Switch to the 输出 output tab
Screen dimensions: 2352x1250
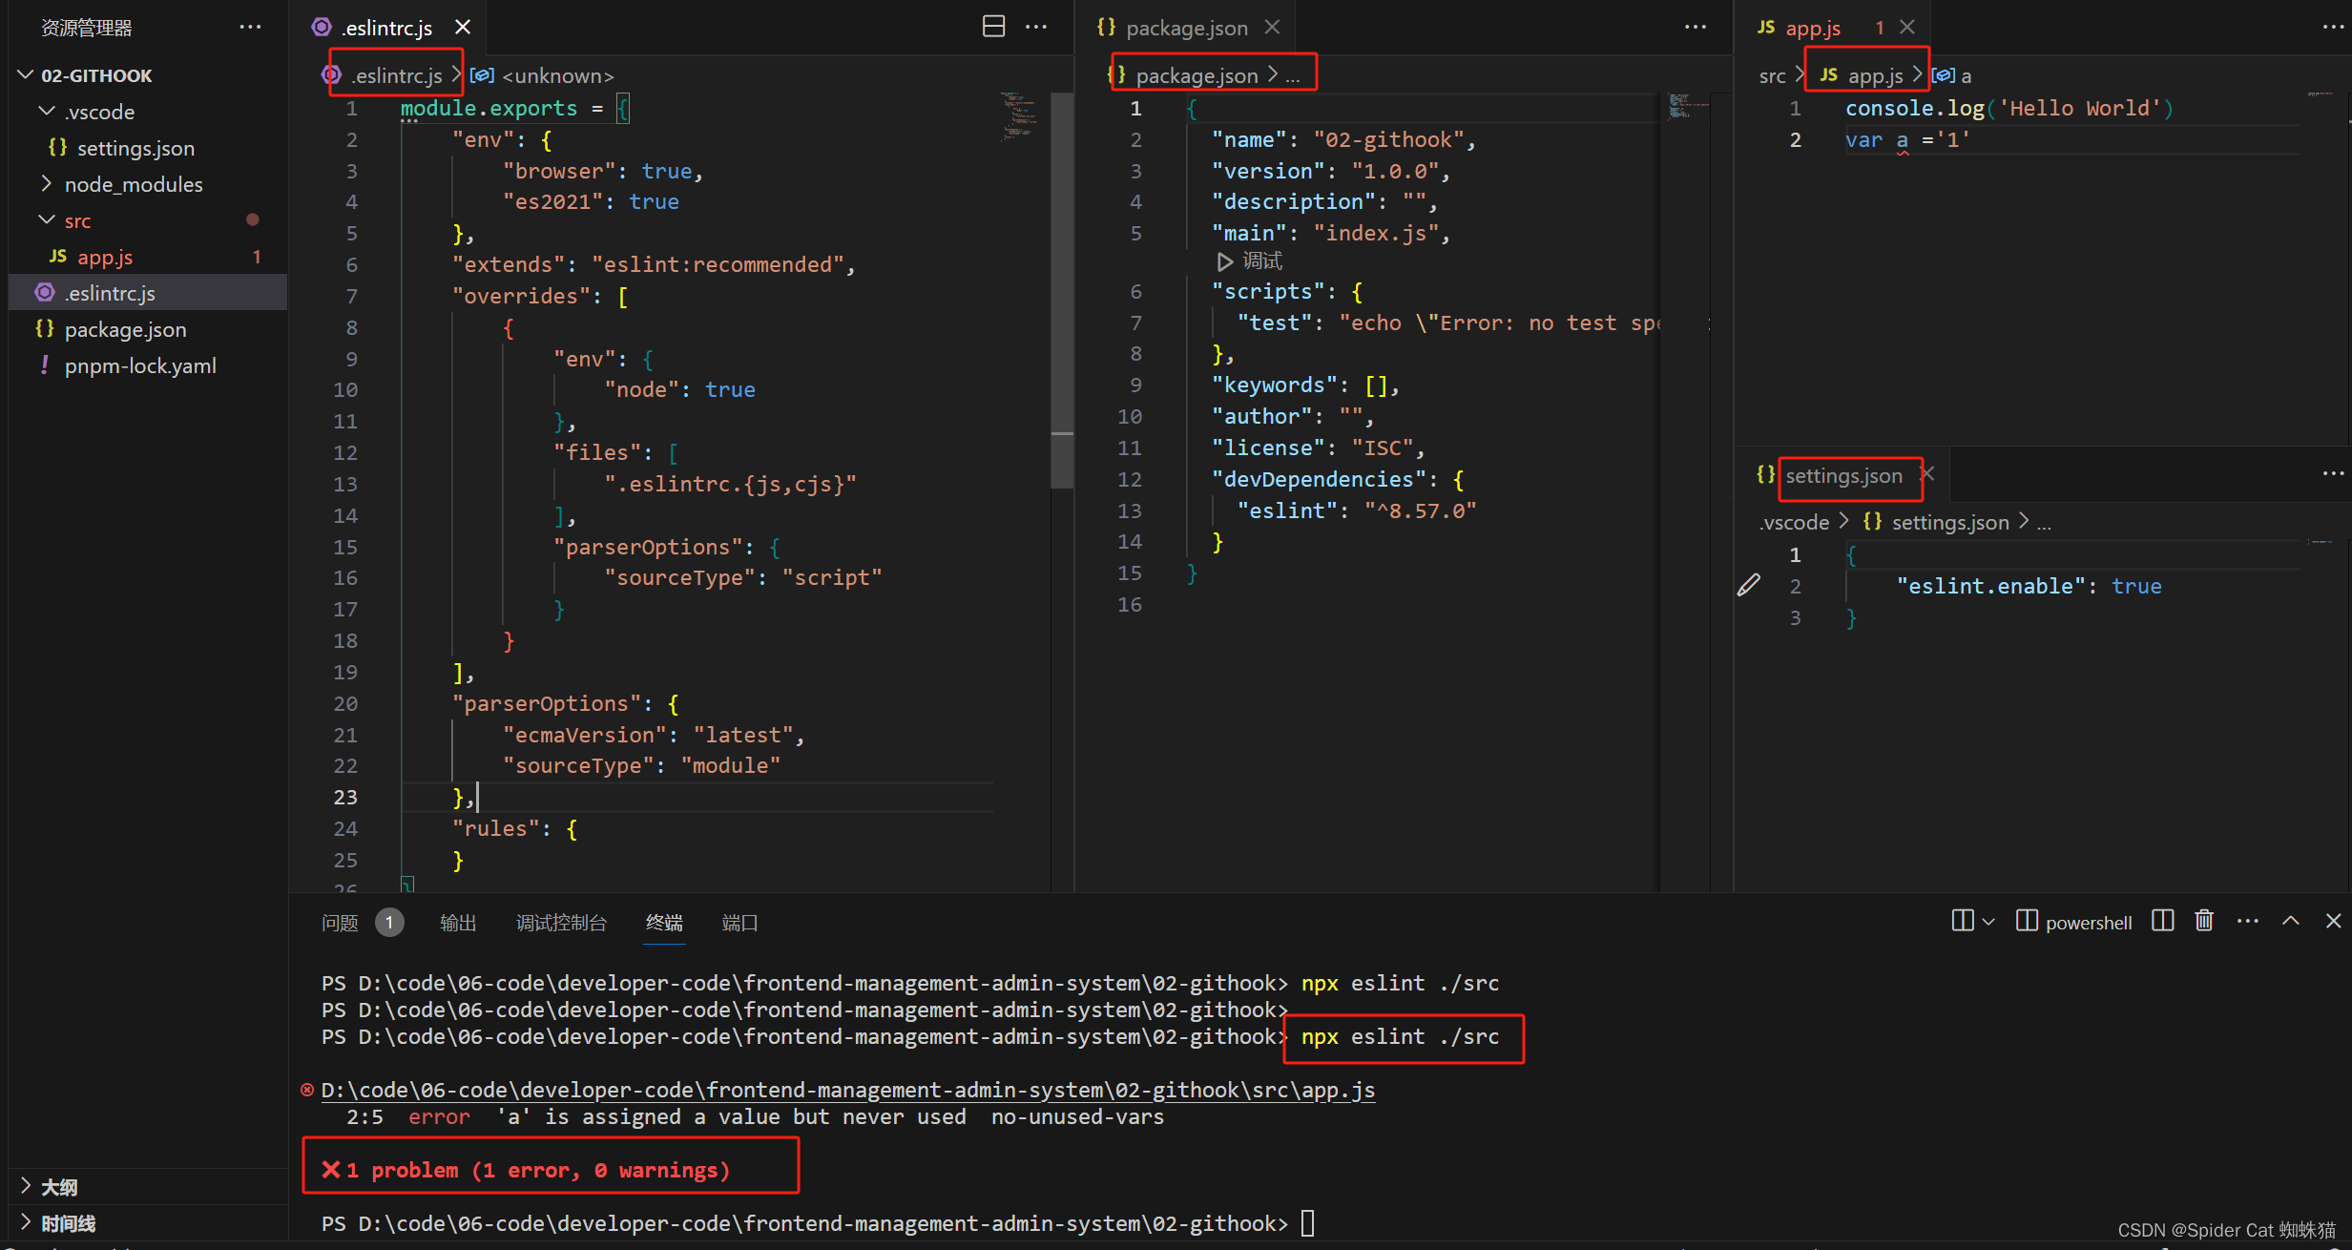[458, 923]
